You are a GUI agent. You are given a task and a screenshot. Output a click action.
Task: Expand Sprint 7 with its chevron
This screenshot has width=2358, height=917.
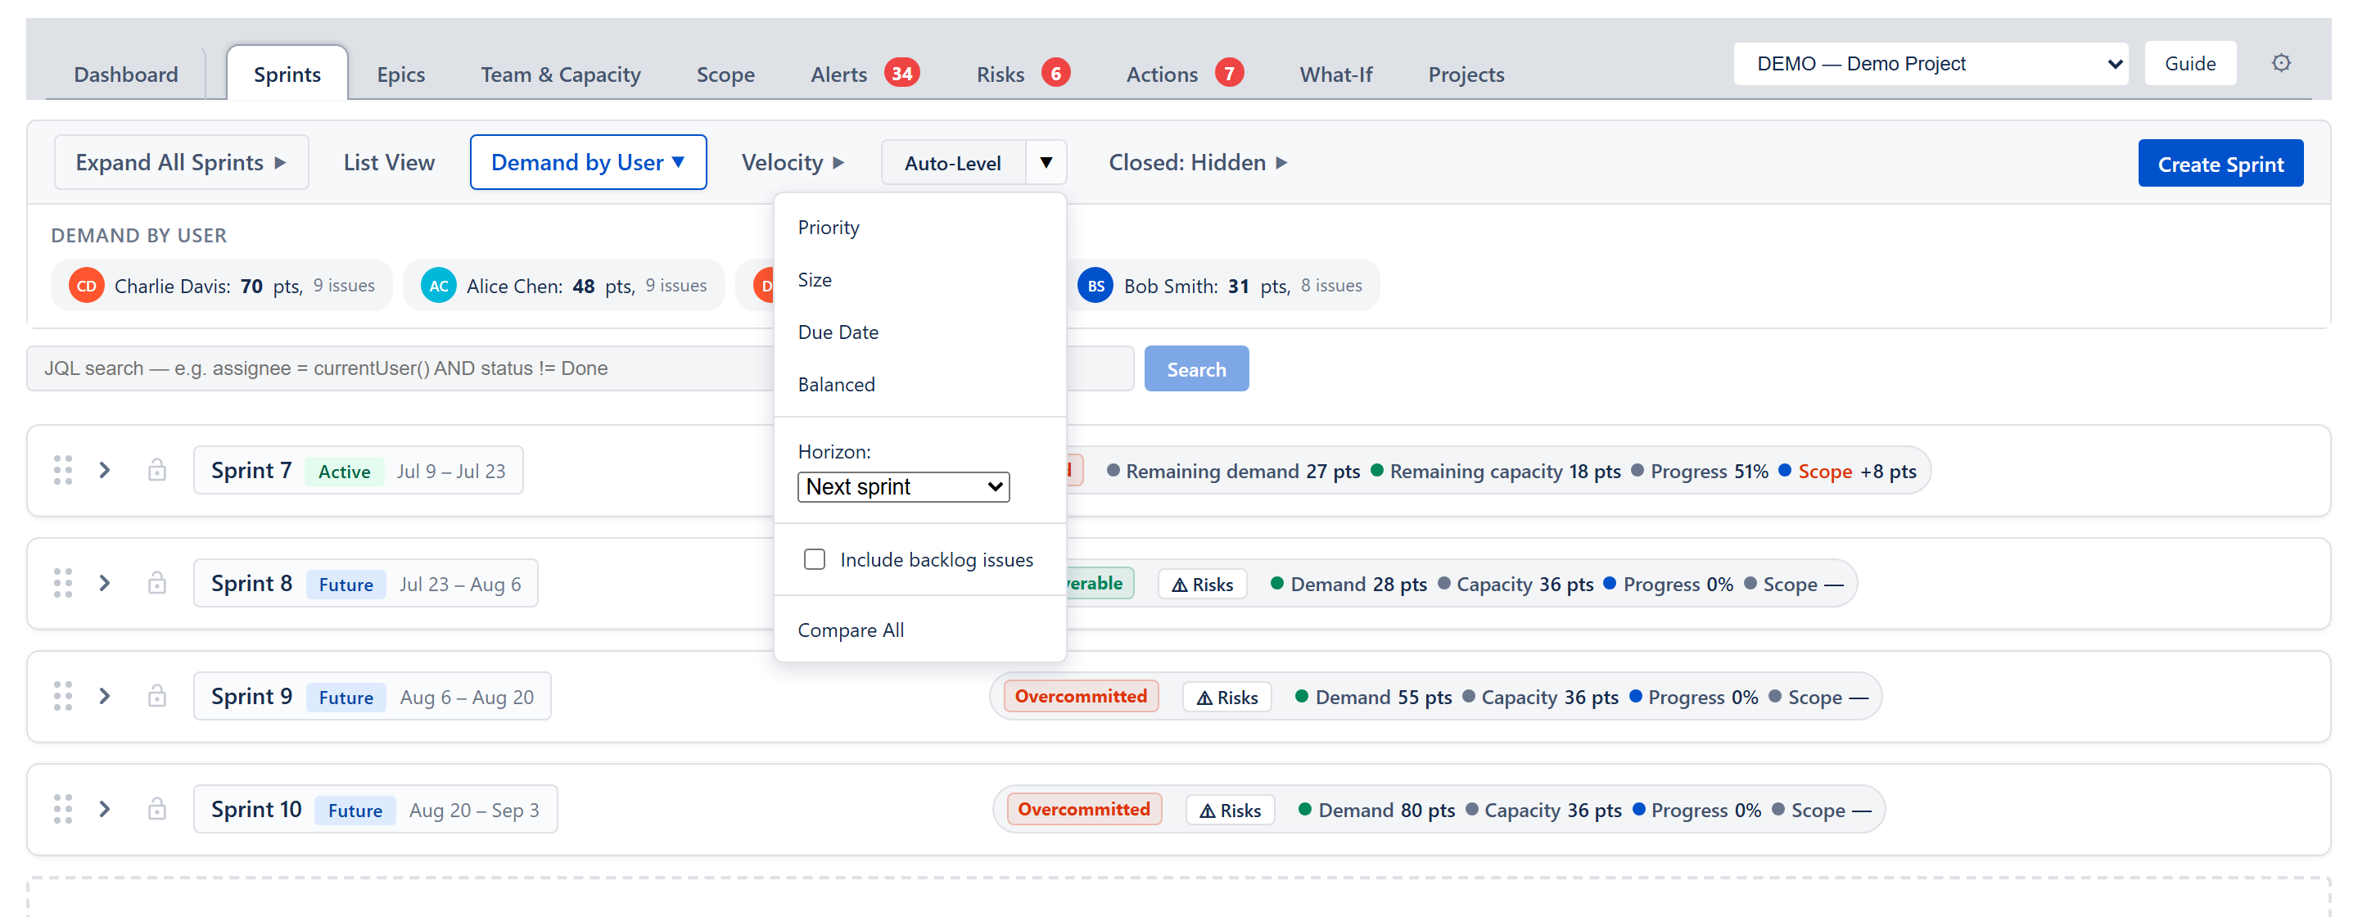pyautogui.click(x=106, y=471)
